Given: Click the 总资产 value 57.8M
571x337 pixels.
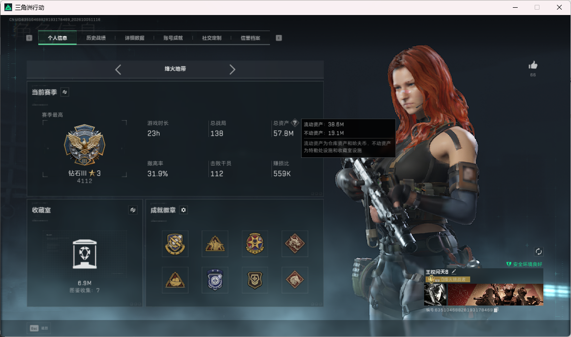Looking at the screenshot, I should (x=283, y=134).
